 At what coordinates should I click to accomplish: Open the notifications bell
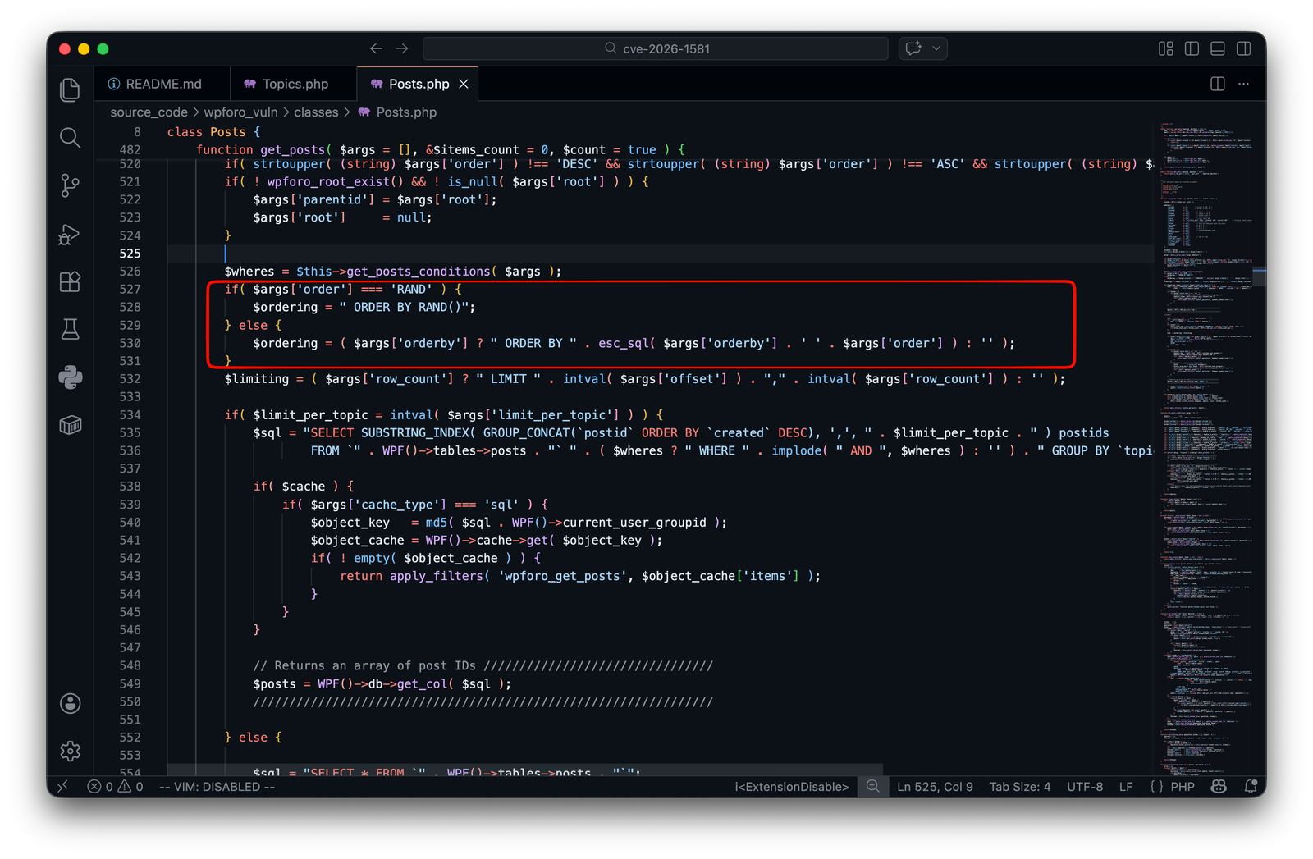[x=1251, y=787]
